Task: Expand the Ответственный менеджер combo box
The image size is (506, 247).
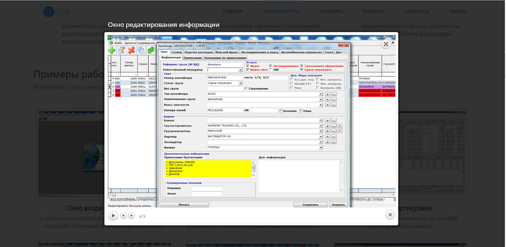Action: pos(240,70)
